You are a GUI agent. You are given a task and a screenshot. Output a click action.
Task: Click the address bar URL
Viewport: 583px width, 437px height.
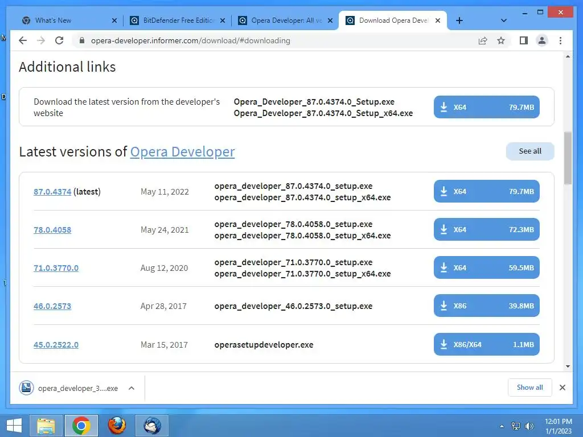190,40
